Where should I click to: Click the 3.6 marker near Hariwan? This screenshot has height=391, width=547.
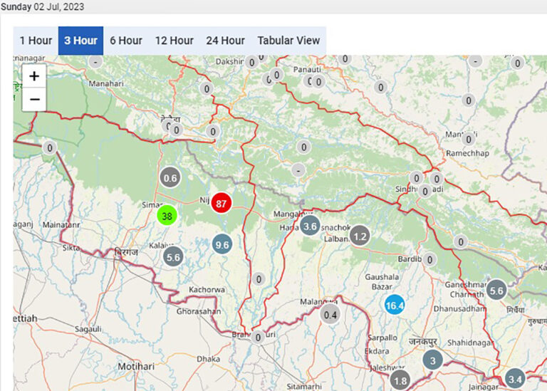[x=310, y=226]
